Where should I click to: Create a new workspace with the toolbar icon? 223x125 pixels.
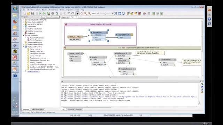click(25, 13)
